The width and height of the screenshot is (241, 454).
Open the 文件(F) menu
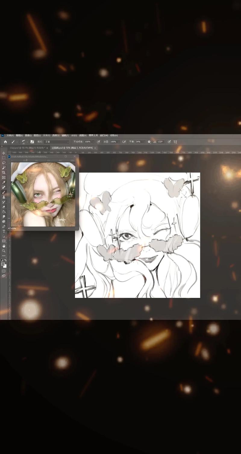(x=10, y=135)
